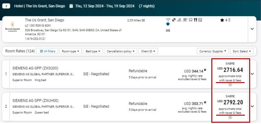Click the LC 100150918 8291 code

[38, 26]
